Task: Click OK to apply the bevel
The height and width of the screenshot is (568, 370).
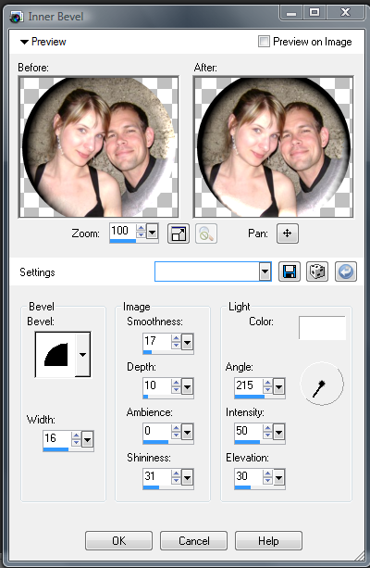Action: (118, 541)
